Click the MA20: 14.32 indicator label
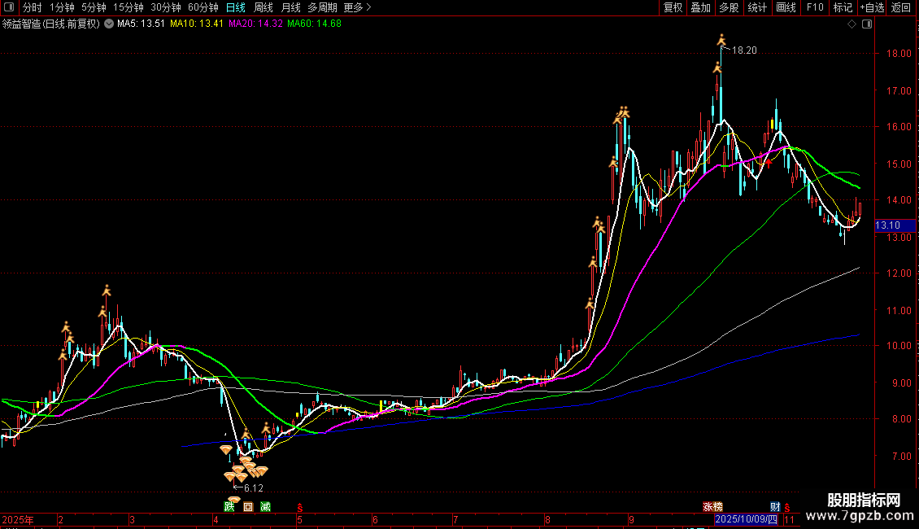 [x=255, y=24]
